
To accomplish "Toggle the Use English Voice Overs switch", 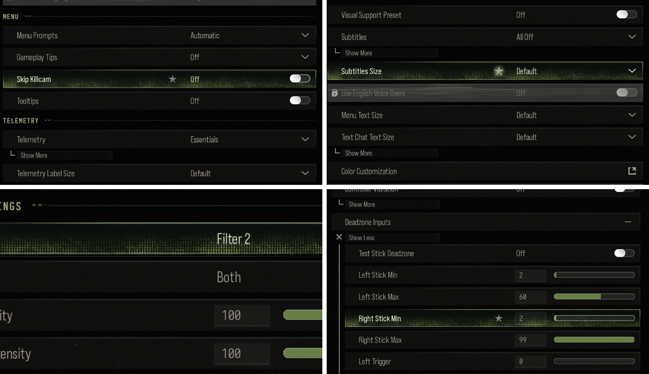I will coord(626,93).
